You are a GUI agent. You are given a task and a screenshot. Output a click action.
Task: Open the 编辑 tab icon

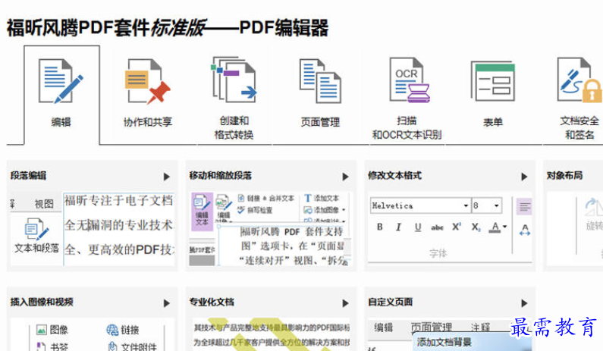61,82
